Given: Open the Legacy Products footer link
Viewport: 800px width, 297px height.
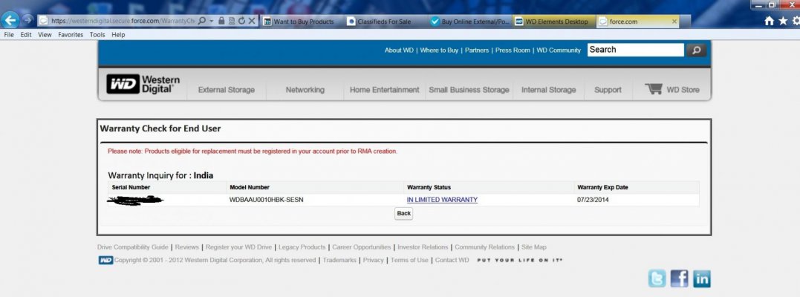Looking at the screenshot, I should coord(302,247).
